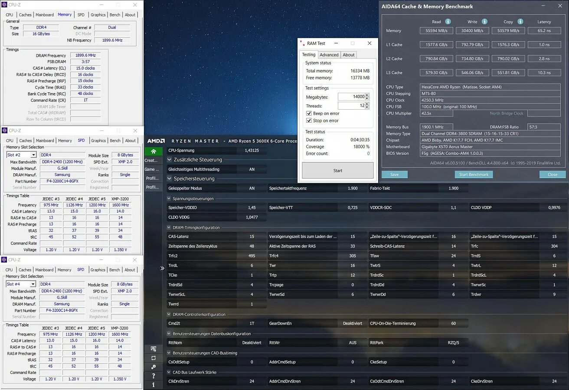Screen dimensions: 569x390
Task: Click the DRAM Frequency value 1899.6 MHz
Action: click(86, 55)
